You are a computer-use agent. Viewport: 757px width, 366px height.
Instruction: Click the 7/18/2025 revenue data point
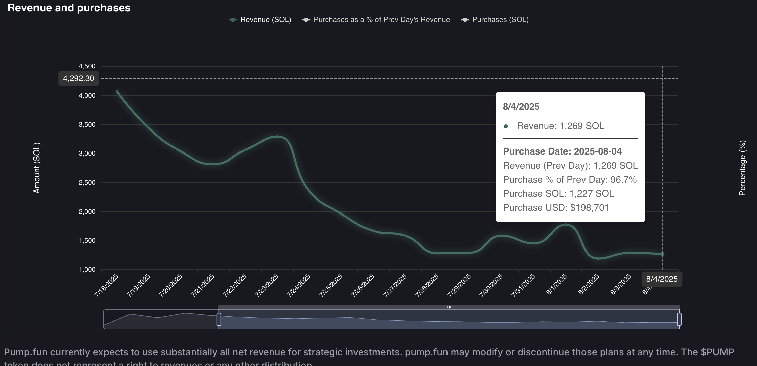click(x=117, y=91)
